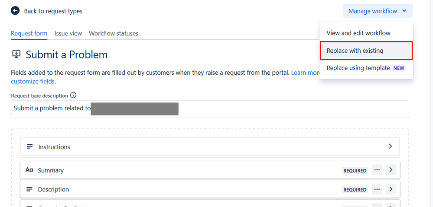Open the Summary field more options ellipsis
The image size is (433, 207).
[377, 170]
